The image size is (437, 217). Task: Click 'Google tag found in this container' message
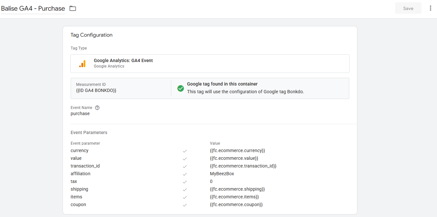tap(222, 84)
